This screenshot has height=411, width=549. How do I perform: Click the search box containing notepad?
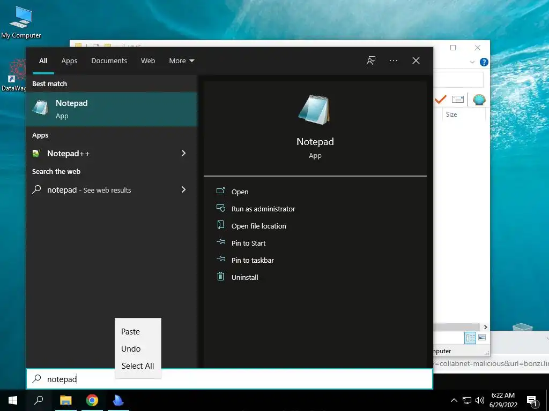coord(229,379)
